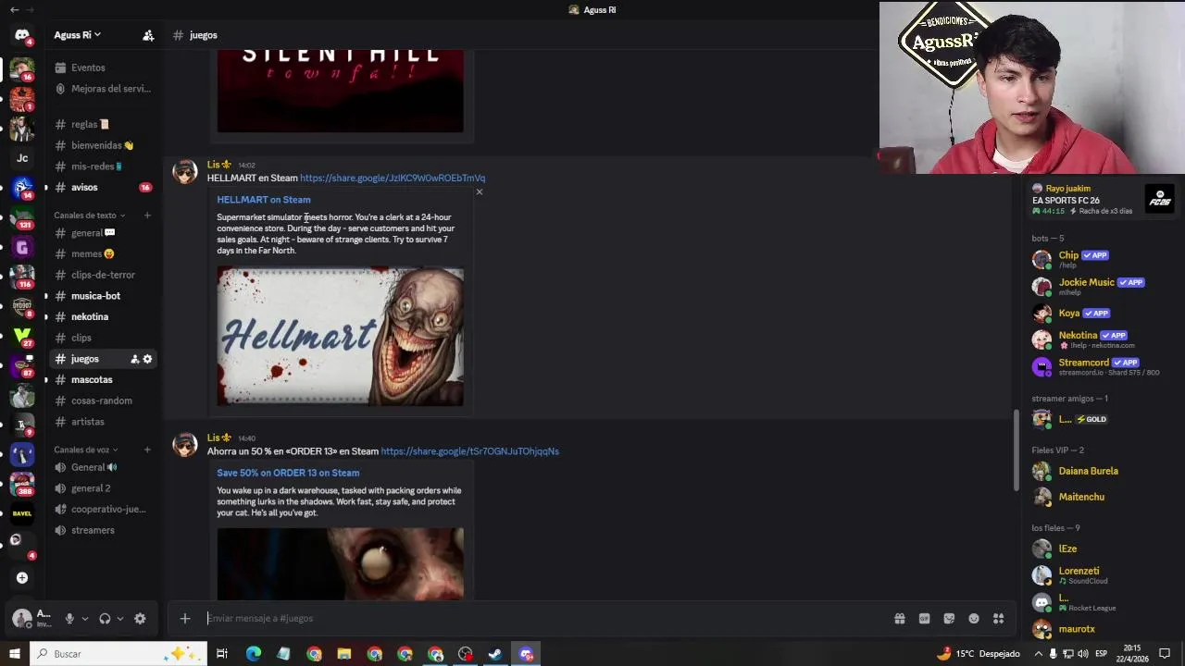This screenshot has width=1185, height=666.
Task: Open the ORDER 13 preview image
Action: click(341, 564)
